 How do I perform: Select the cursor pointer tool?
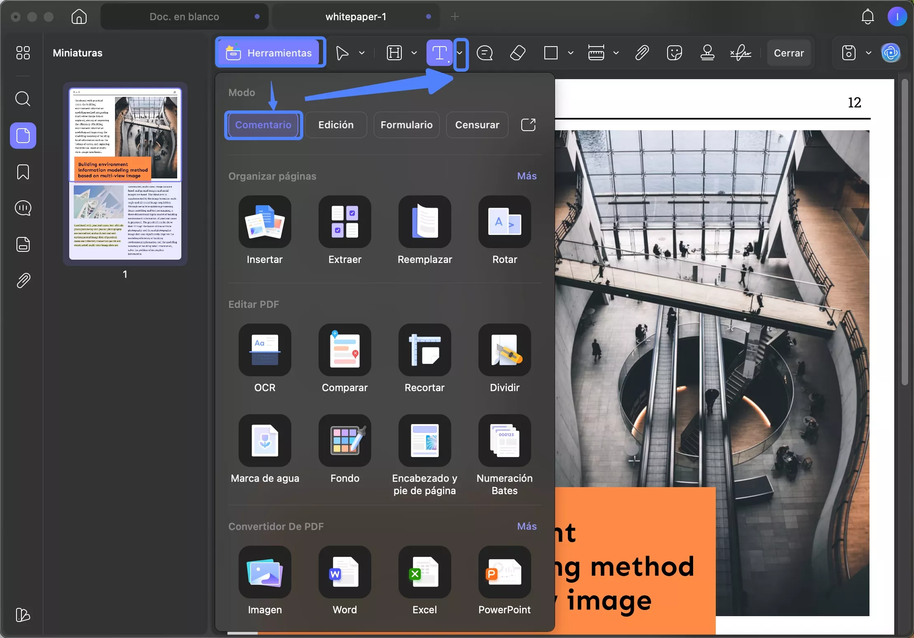[342, 53]
